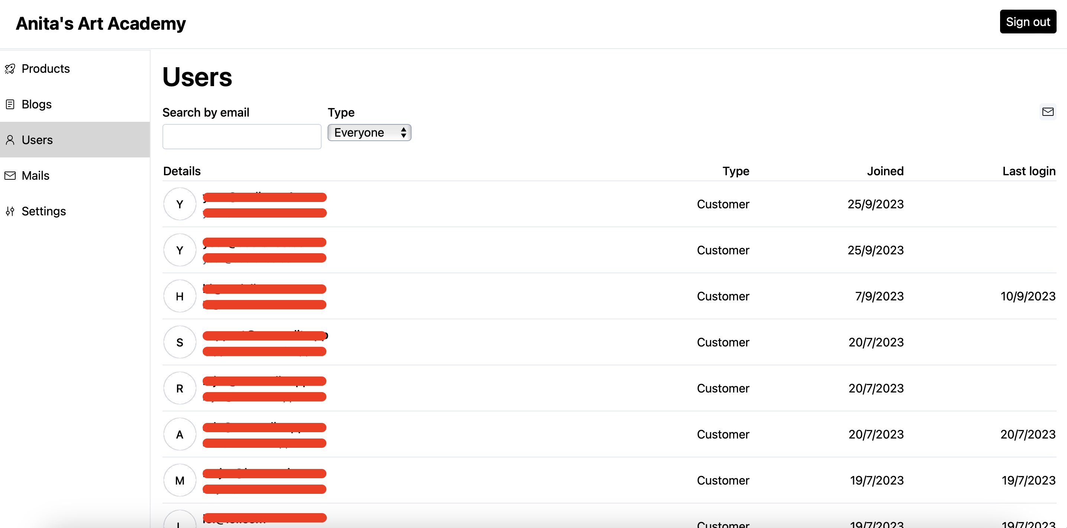Click the Mails envelope icon in sidebar
This screenshot has height=528, width=1067.
tap(10, 176)
